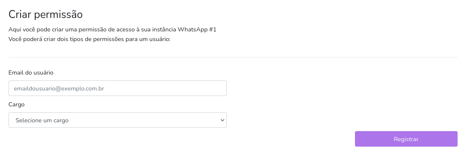Viewport: 466px width, 155px height.
Task: Click the Registrar label inside purple button
Action: click(x=406, y=139)
